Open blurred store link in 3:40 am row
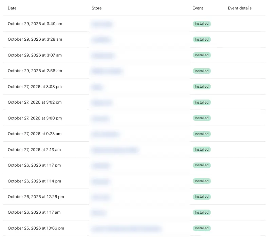 tap(102, 24)
